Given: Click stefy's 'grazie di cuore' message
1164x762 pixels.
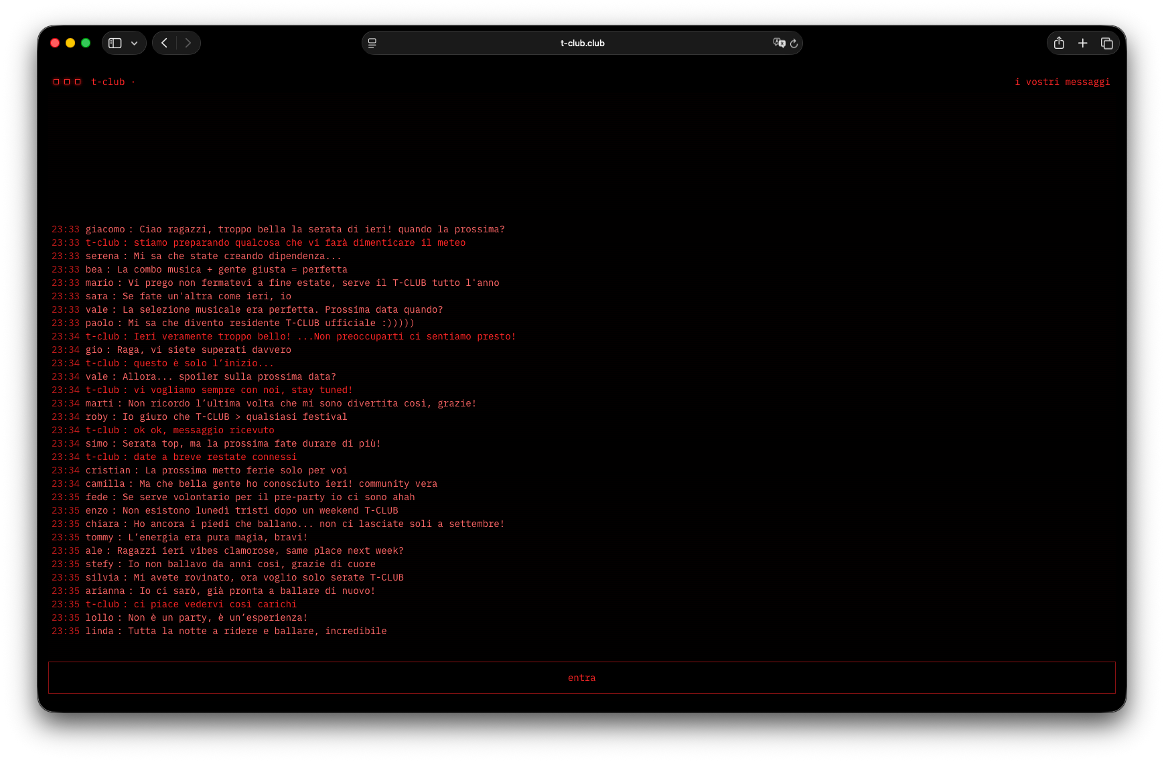Looking at the screenshot, I should point(214,564).
